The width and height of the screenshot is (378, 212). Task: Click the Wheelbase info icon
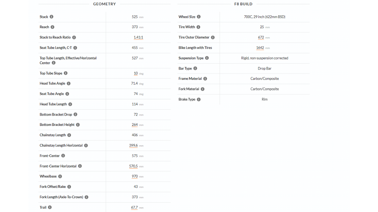(60, 177)
